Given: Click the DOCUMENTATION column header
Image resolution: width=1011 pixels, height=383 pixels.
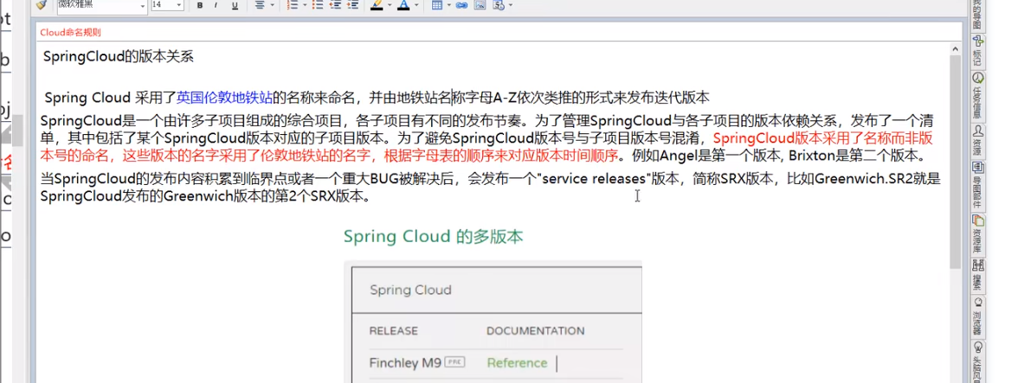Looking at the screenshot, I should [535, 331].
